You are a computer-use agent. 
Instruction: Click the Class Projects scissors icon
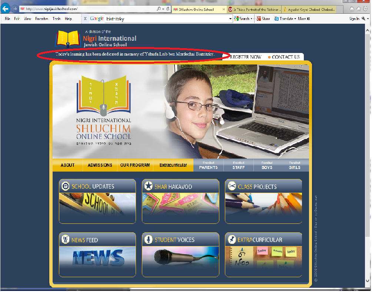232,186
